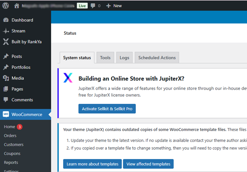Open WooCommerce Home submenu
The image size is (247, 172).
(x=9, y=127)
